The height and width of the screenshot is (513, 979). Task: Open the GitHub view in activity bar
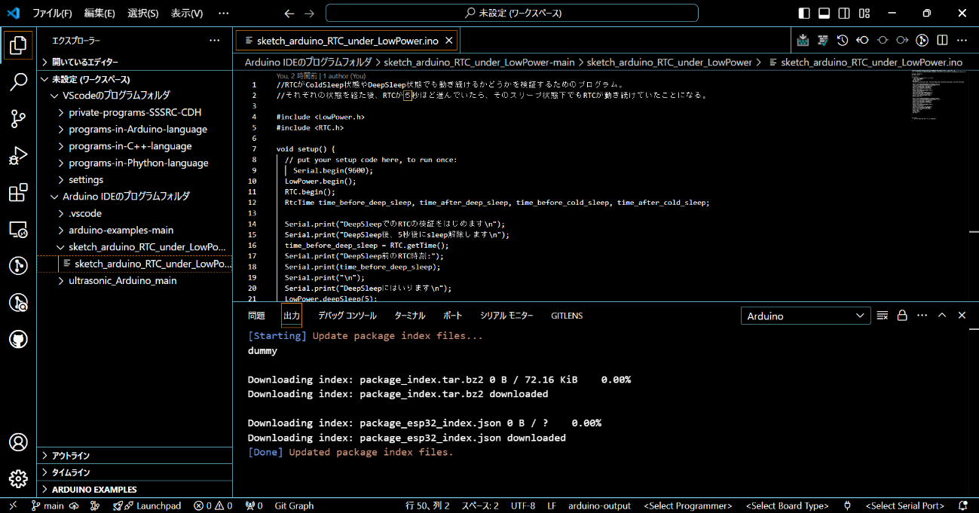(x=18, y=339)
